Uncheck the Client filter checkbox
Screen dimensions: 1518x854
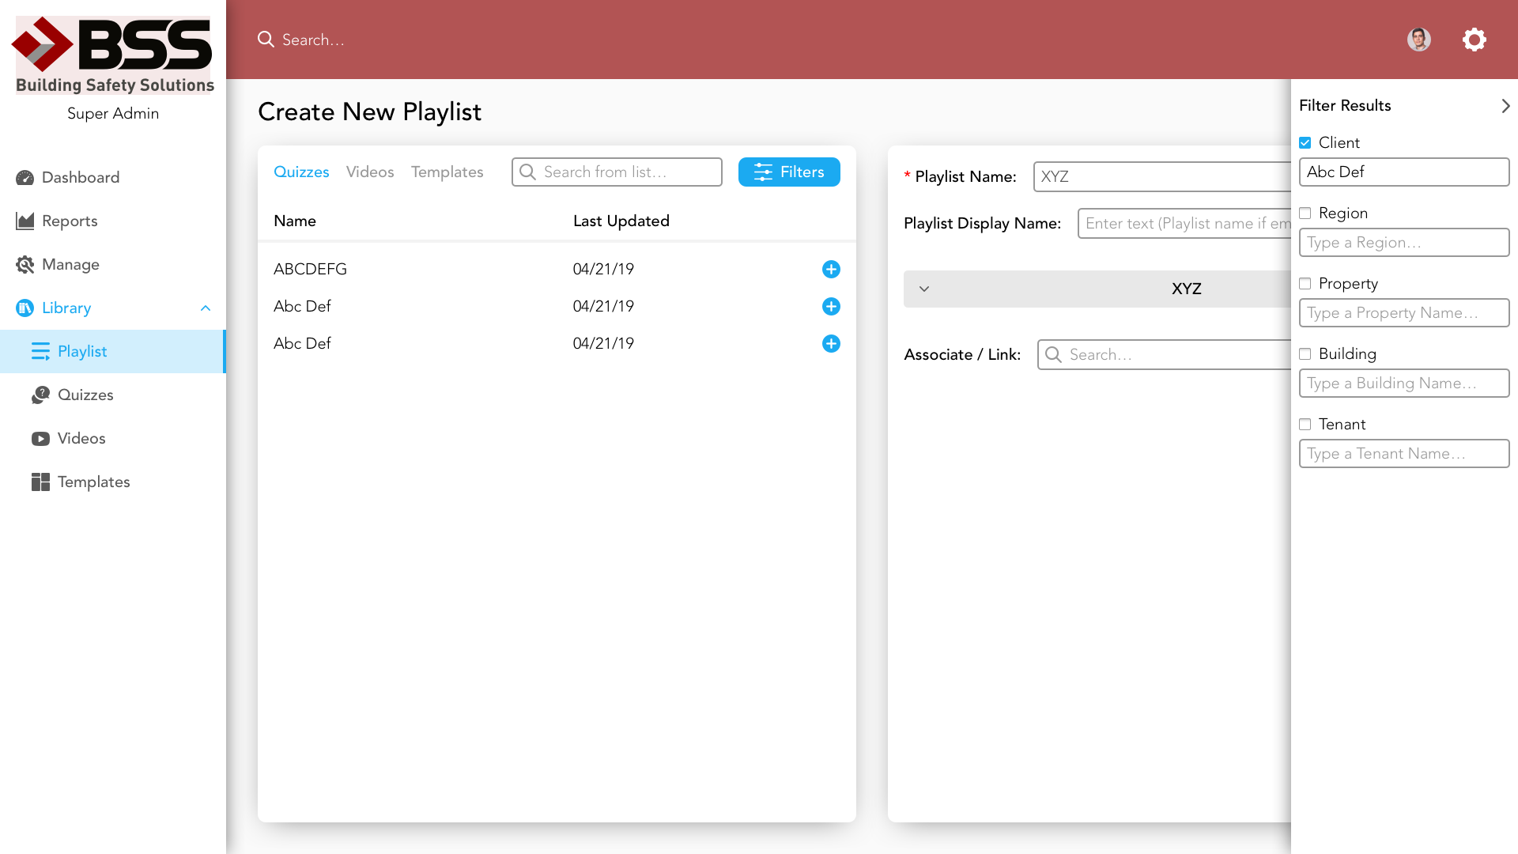(1305, 143)
